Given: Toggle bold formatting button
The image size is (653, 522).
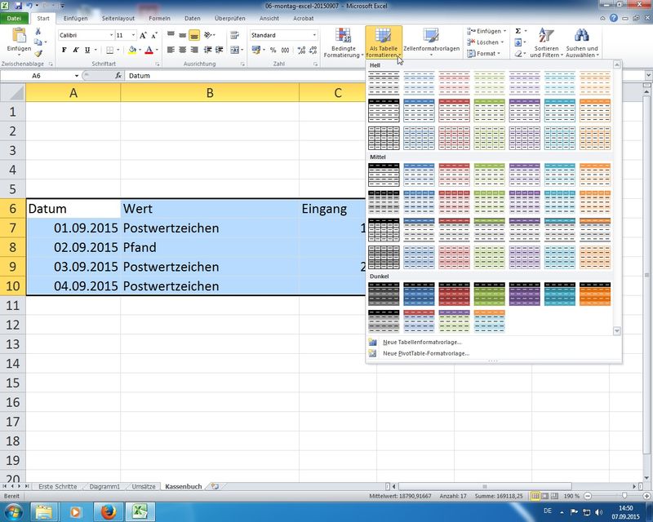Looking at the screenshot, I should [64, 51].
